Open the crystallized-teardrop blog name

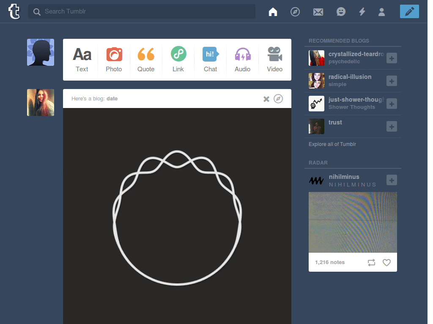tap(356, 54)
